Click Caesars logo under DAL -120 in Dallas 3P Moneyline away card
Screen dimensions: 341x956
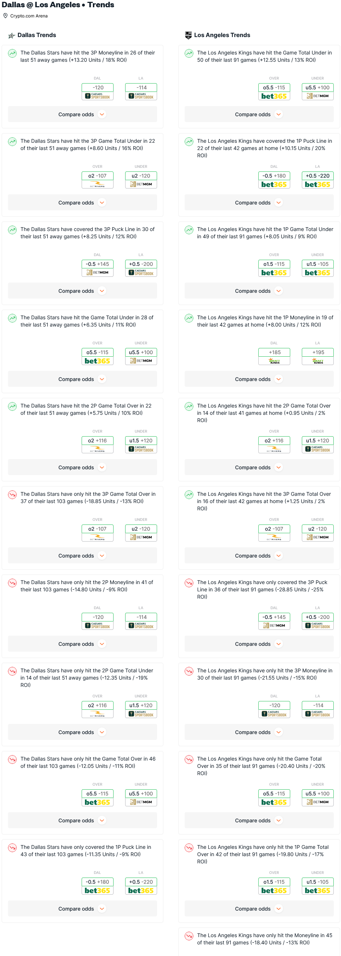point(98,96)
